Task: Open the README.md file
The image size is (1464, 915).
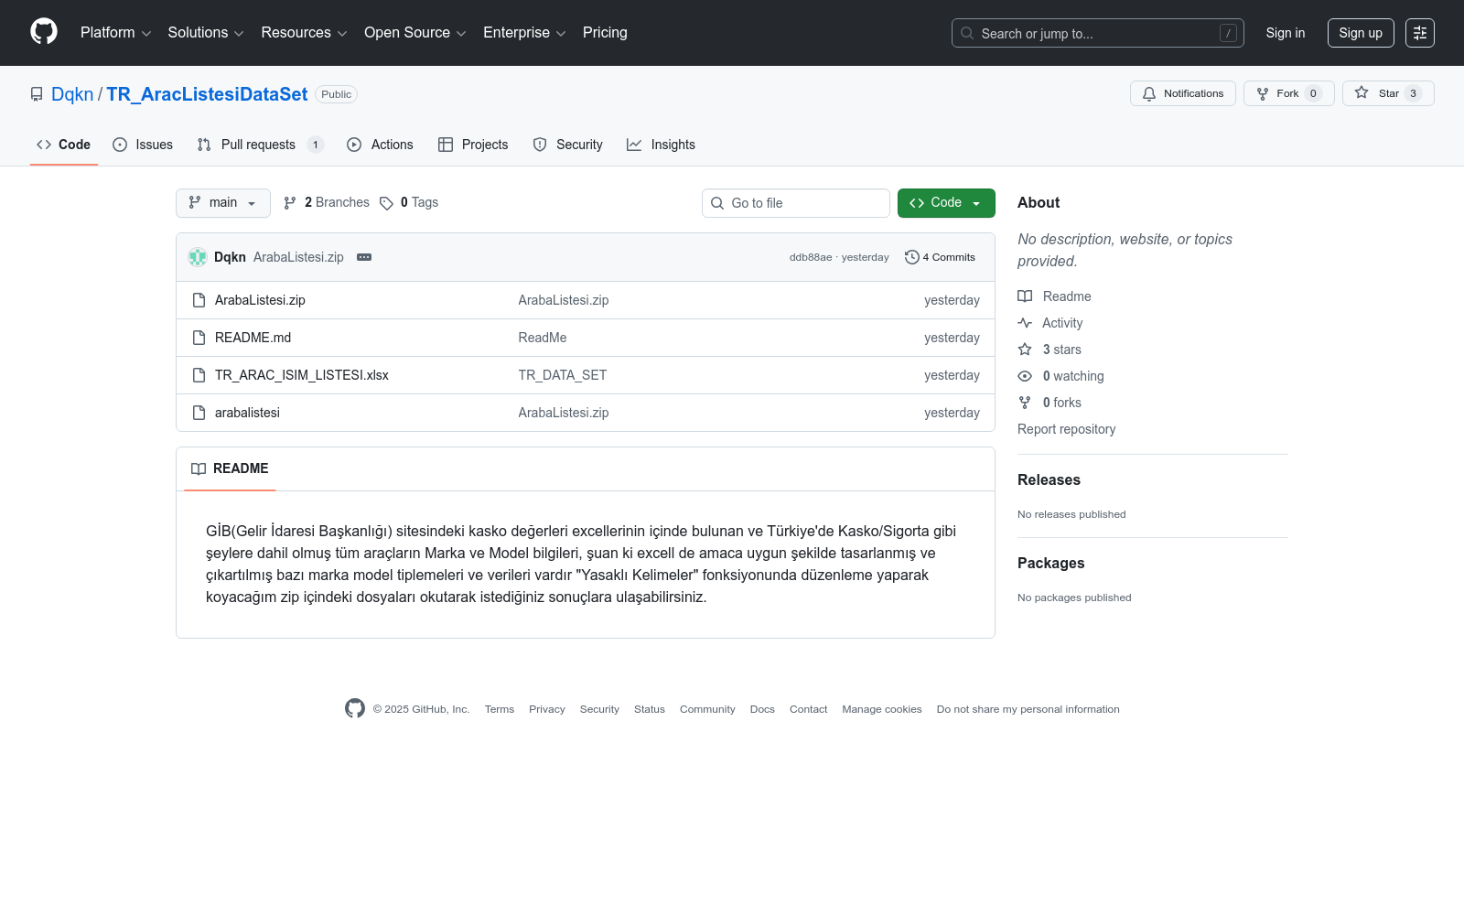Action: [253, 338]
